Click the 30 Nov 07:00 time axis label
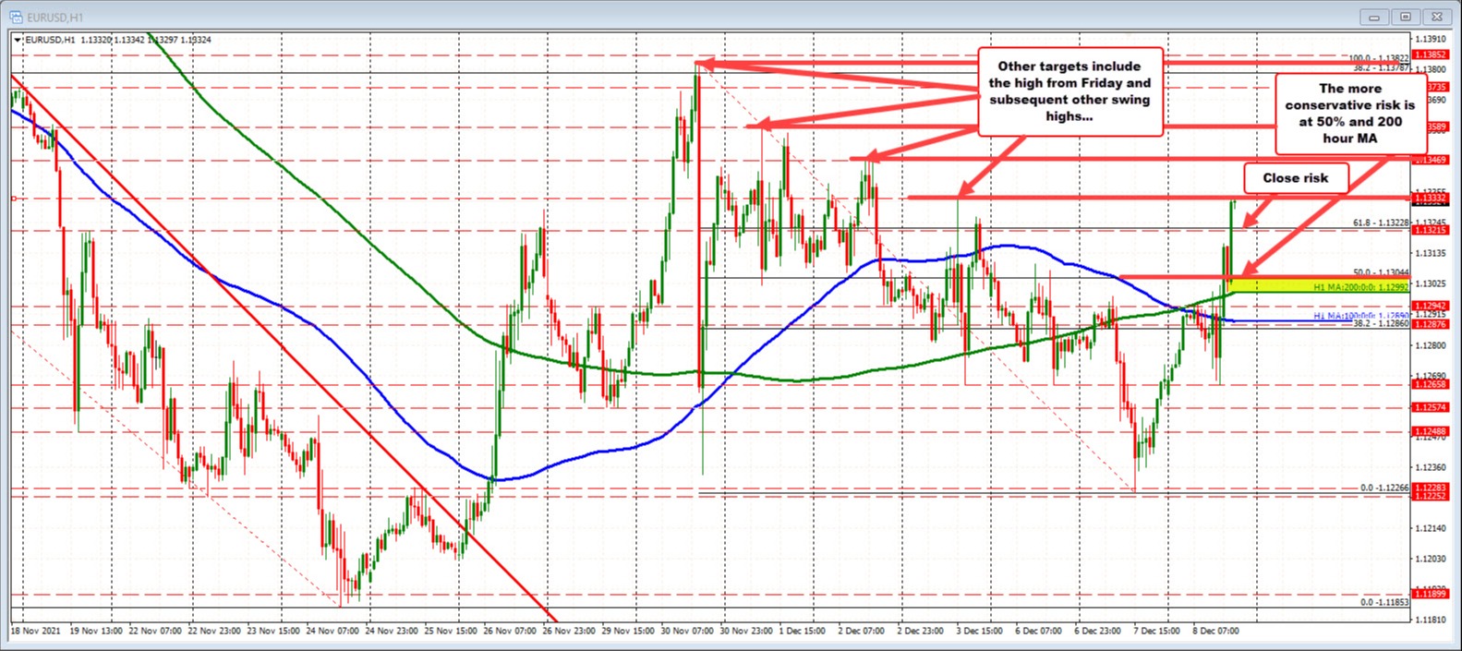 [x=686, y=631]
